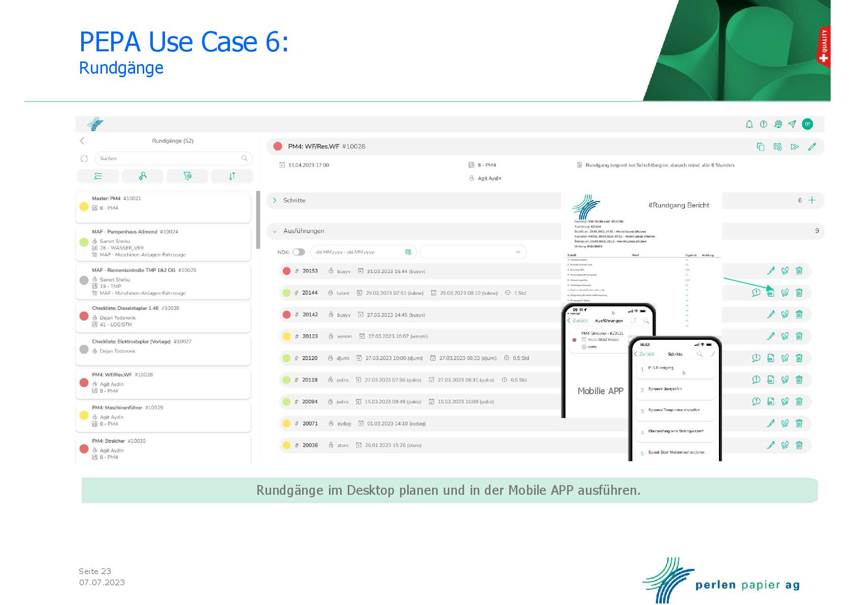The height and width of the screenshot is (605, 855).
Task: Toggle the NOK switch
Action: (299, 252)
